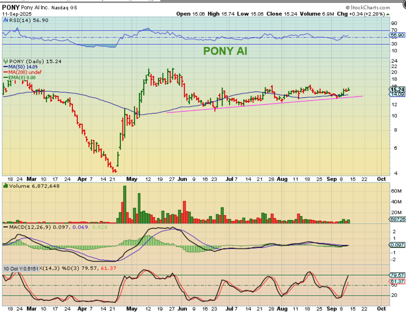This screenshot has height=313, width=406.
Task: Click the pink trendline under the price bars
Action: (x=265, y=104)
